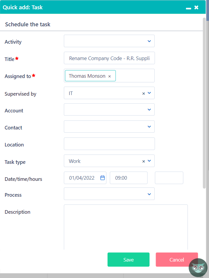
Task: Click the time field 09:00
Action: (129, 178)
